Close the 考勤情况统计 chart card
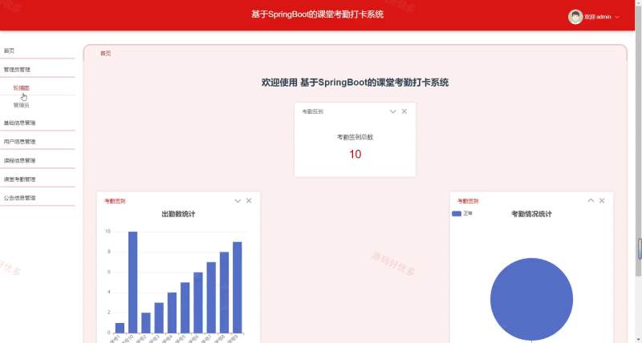 point(601,200)
